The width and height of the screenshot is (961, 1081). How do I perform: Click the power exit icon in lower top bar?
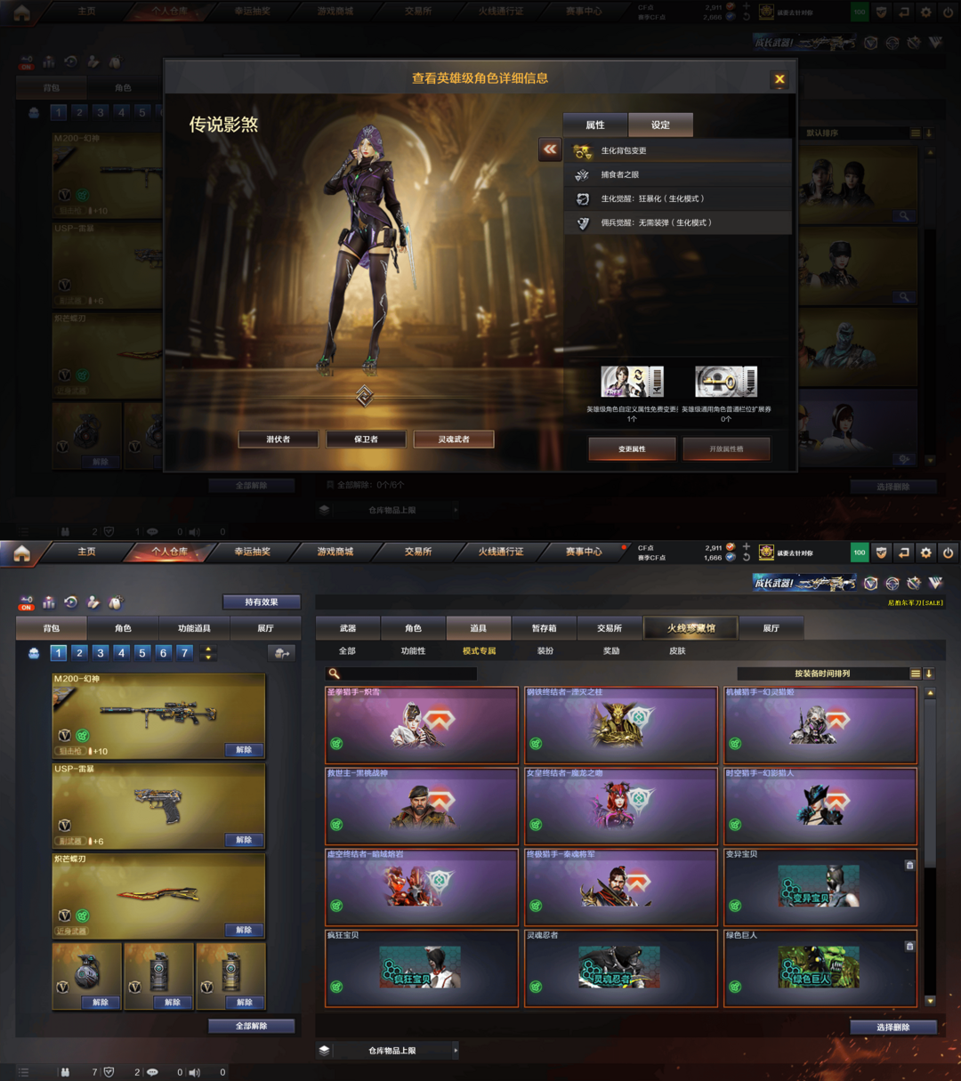point(949,553)
